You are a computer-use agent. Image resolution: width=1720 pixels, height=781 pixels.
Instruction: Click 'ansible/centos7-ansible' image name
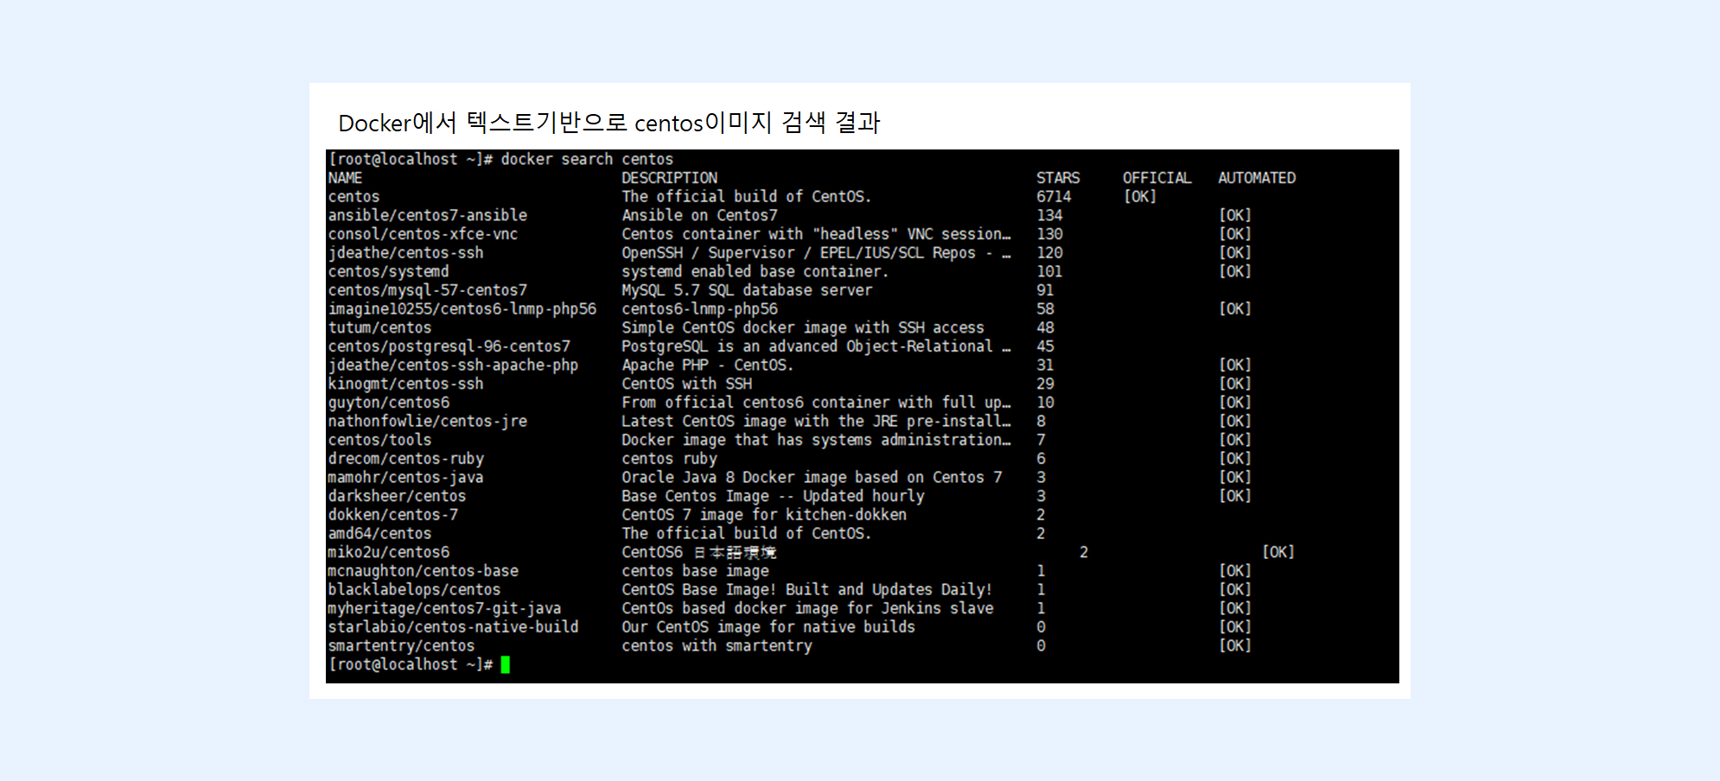click(x=427, y=215)
